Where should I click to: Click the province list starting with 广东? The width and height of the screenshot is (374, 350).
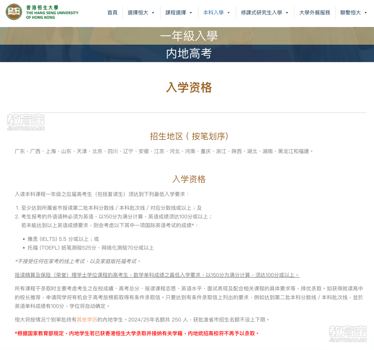click(x=164, y=151)
